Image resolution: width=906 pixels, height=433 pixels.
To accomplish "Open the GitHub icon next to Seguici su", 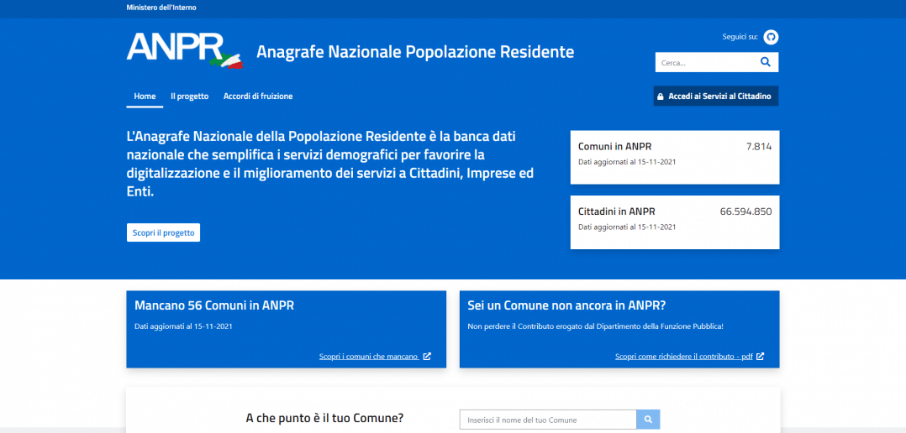I will coord(771,37).
